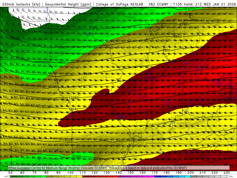This screenshot has height=178, width=237.
Task: Click the 9720 height contour label
Action: coord(192,9)
